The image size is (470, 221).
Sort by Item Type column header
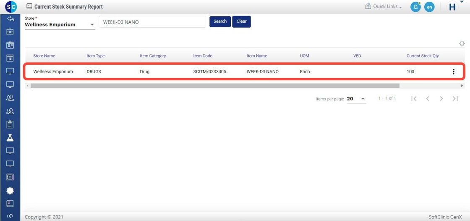point(96,56)
